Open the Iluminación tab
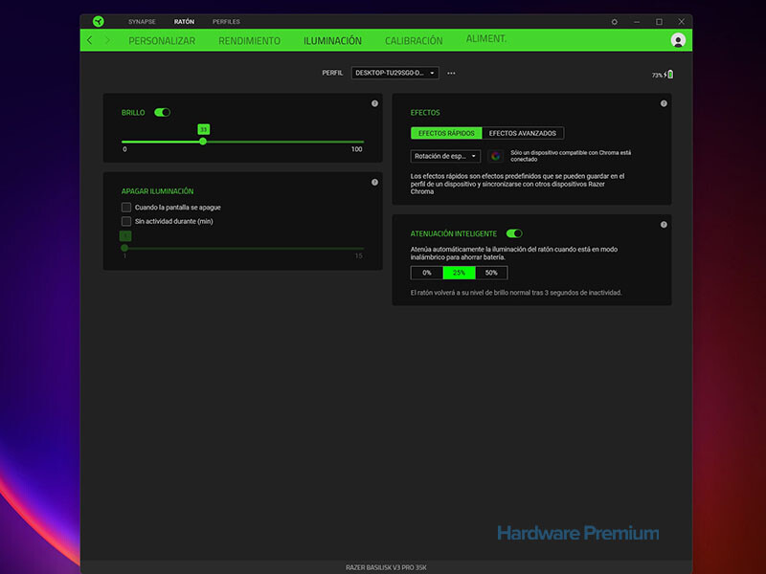Screen dimensions: 766x574 click(332, 40)
